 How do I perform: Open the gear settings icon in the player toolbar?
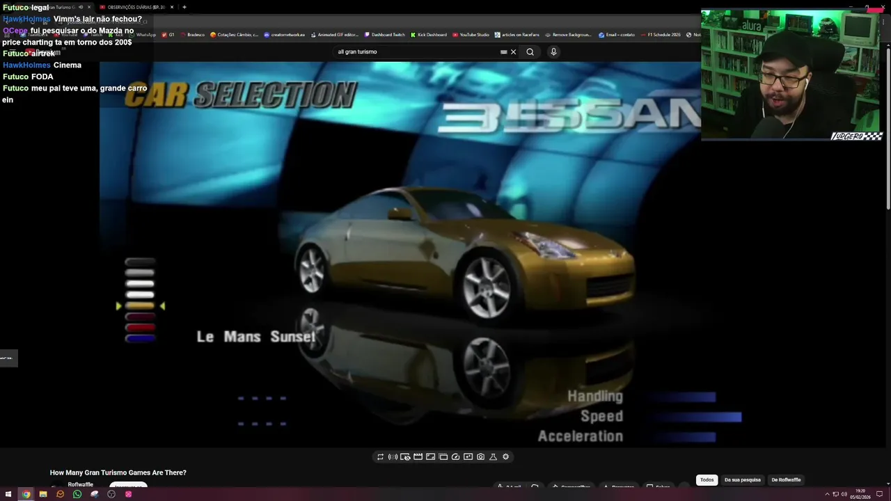tap(505, 457)
